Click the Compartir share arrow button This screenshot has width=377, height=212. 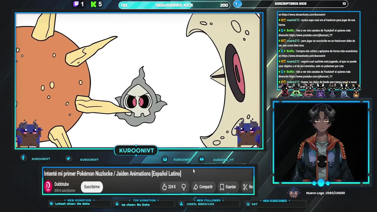click(203, 187)
